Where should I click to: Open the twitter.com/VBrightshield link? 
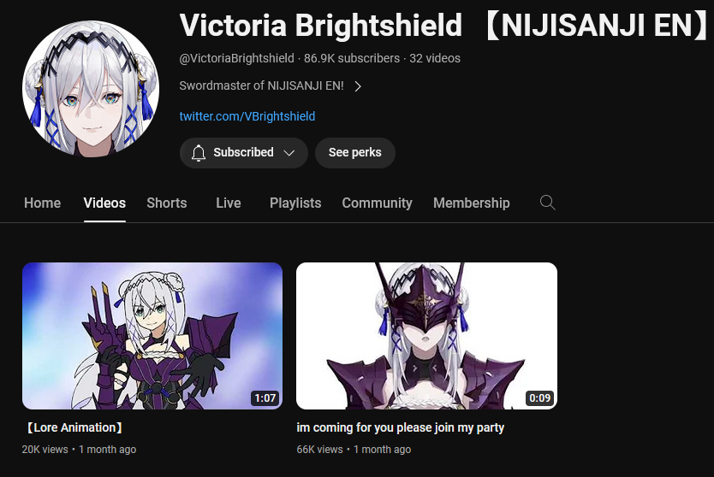point(247,116)
